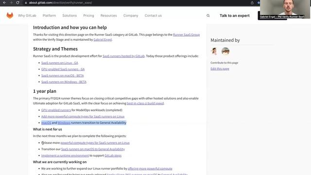Open the Why GitLab menu
311x175 pixels.
pos(27,16)
